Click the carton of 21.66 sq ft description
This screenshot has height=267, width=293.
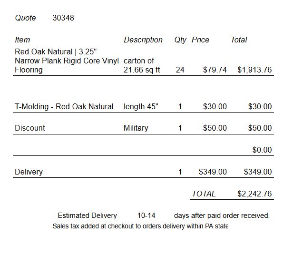142,65
